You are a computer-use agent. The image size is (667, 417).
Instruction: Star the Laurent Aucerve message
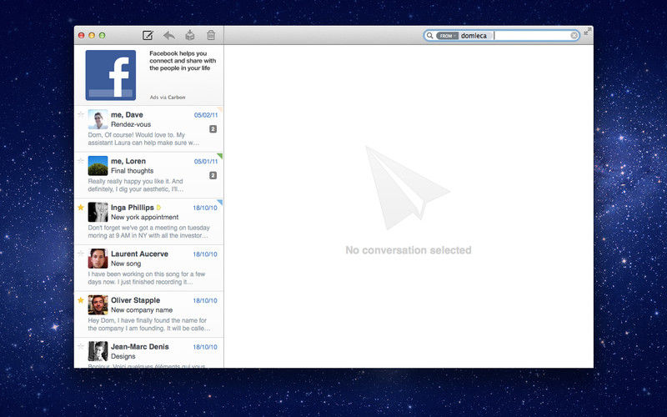point(80,254)
